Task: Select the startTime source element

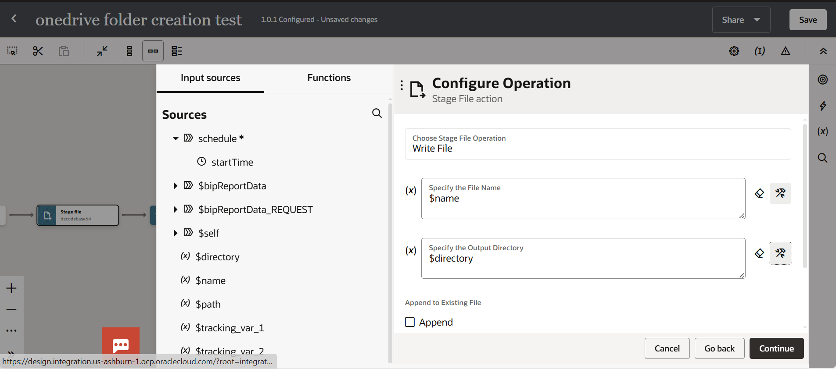Action: [x=232, y=162]
